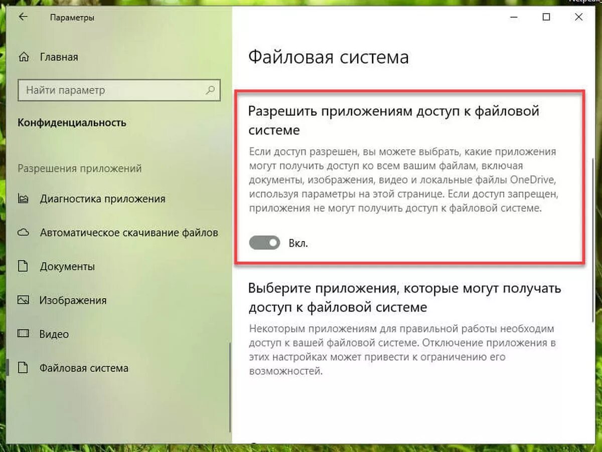Click the Изображения picture icon
This screenshot has height=452, width=602.
tap(23, 300)
